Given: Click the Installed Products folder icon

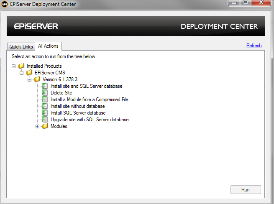Looking at the screenshot, I should point(21,66).
